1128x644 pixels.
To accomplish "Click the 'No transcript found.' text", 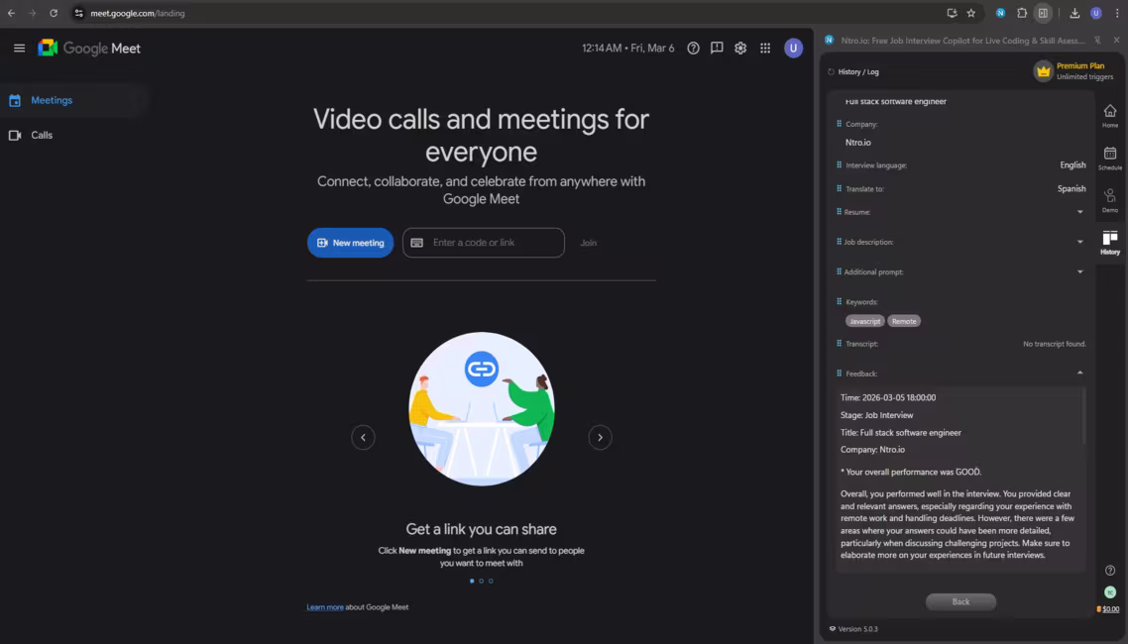I will click(x=1054, y=344).
